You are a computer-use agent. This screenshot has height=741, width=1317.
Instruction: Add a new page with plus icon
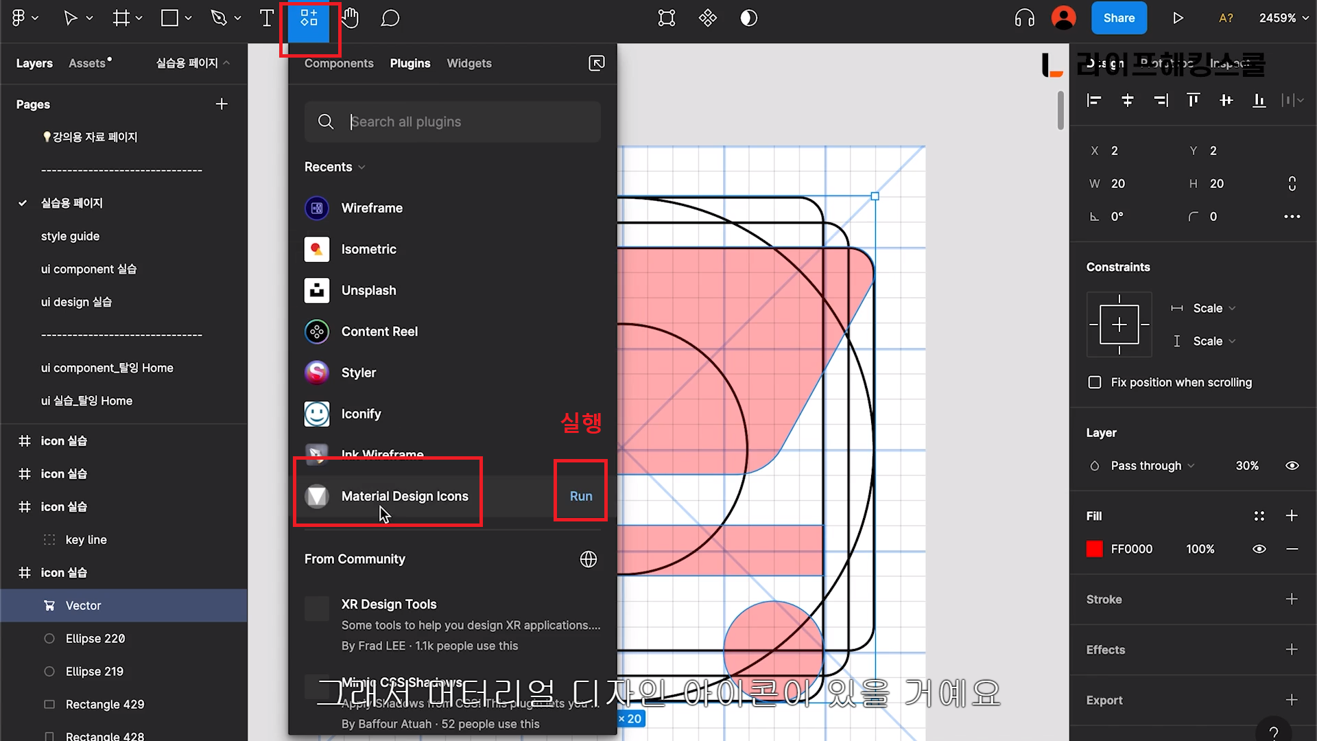222,104
